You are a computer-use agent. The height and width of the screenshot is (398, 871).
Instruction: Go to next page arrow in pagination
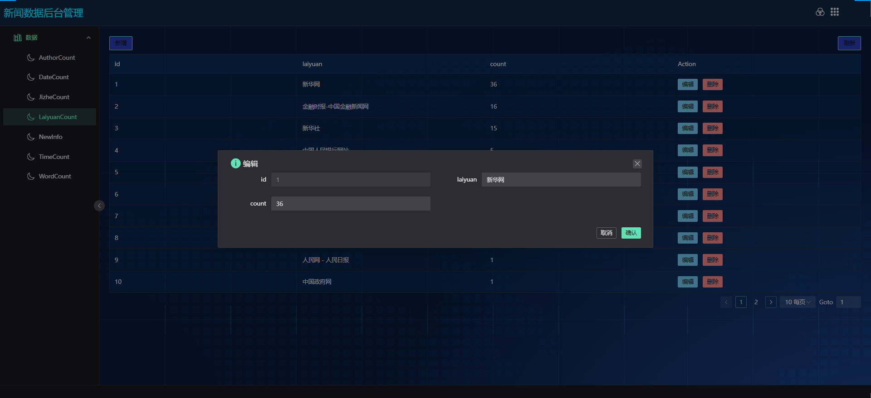coord(771,302)
